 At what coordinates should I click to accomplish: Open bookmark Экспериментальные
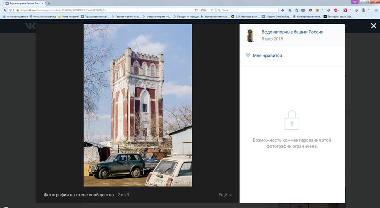(x=214, y=17)
